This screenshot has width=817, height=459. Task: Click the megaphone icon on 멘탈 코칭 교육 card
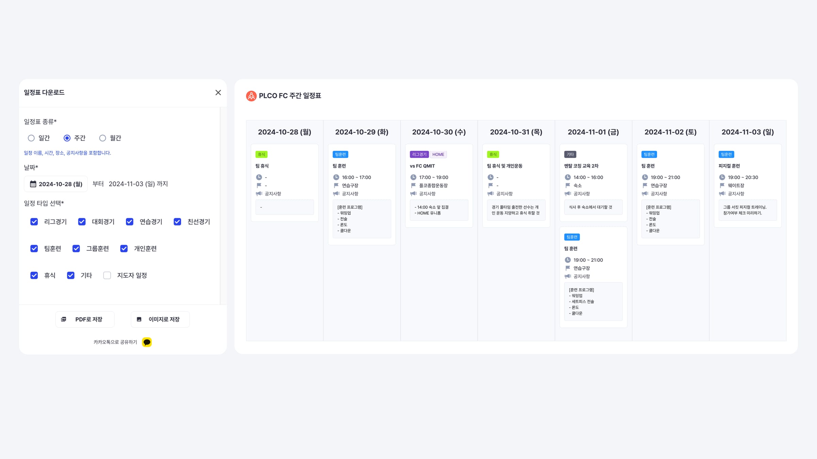tap(568, 193)
